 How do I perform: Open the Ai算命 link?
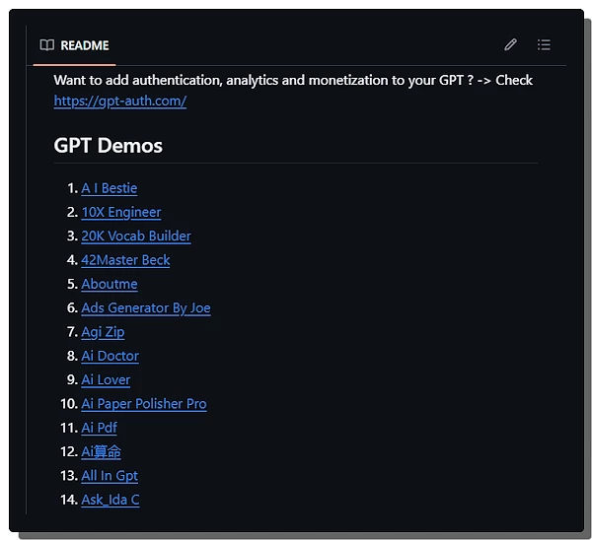click(101, 451)
